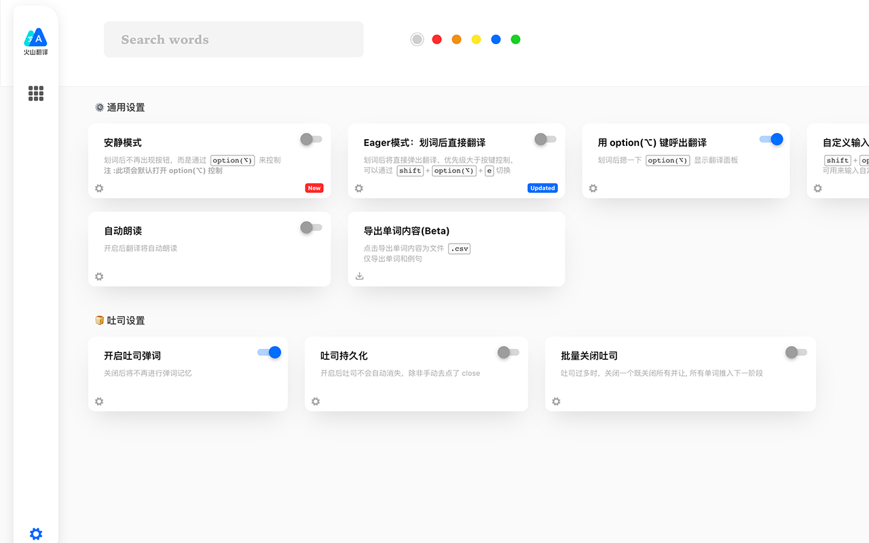Open the grid apps icon in sidebar
The width and height of the screenshot is (869, 543).
click(36, 94)
